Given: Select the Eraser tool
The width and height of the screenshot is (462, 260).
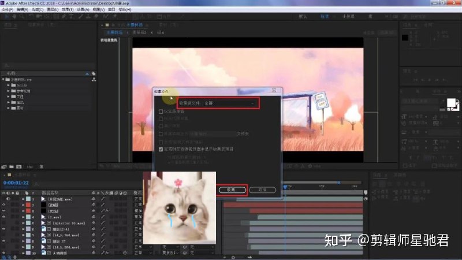Looking at the screenshot, I should coord(96,17).
